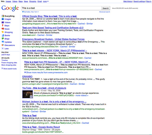This screenshot has width=152, height=135.
Task: Choose the News sidebar icon
Action: pyautogui.click(x=3, y=29)
